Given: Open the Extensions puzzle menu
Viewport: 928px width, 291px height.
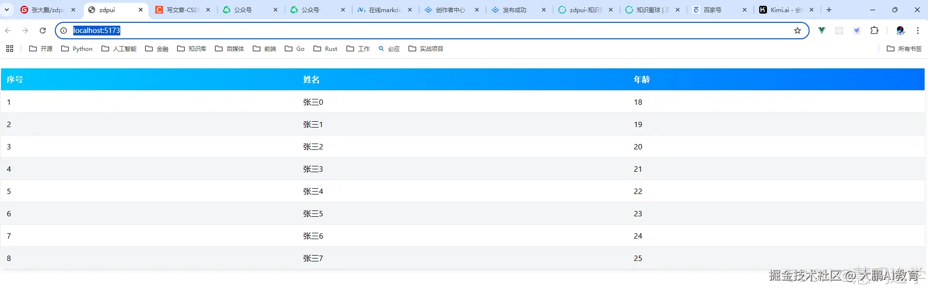Looking at the screenshot, I should [875, 31].
